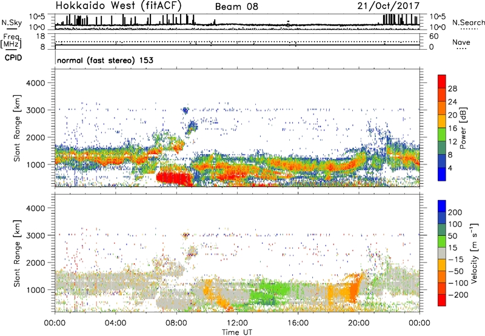
Task: Click the 'N.Sky' legend label
Action: pos(12,22)
